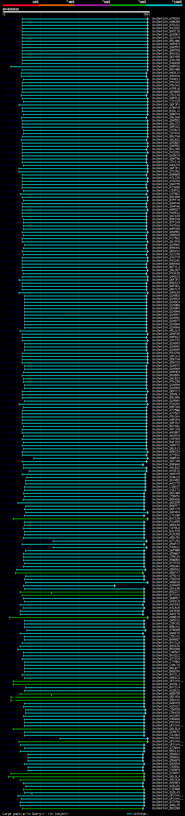Select hit label UniRef100_B0CS39

[x=166, y=518]
